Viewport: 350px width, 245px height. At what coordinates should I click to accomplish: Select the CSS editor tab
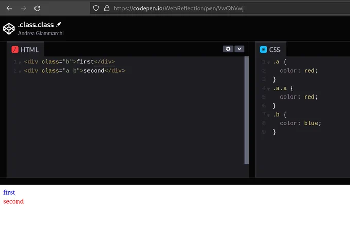(271, 50)
